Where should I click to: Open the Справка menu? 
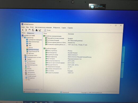[70, 28]
